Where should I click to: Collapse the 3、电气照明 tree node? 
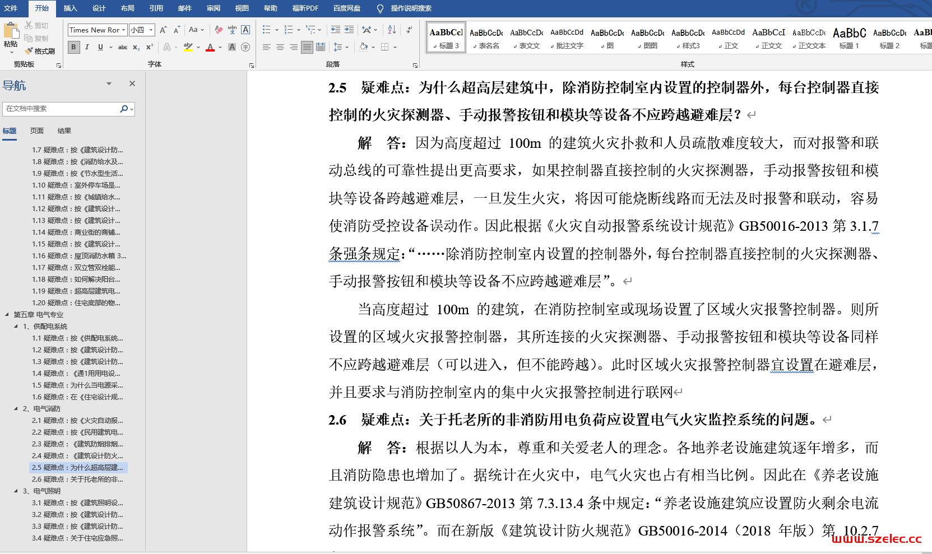(16, 491)
